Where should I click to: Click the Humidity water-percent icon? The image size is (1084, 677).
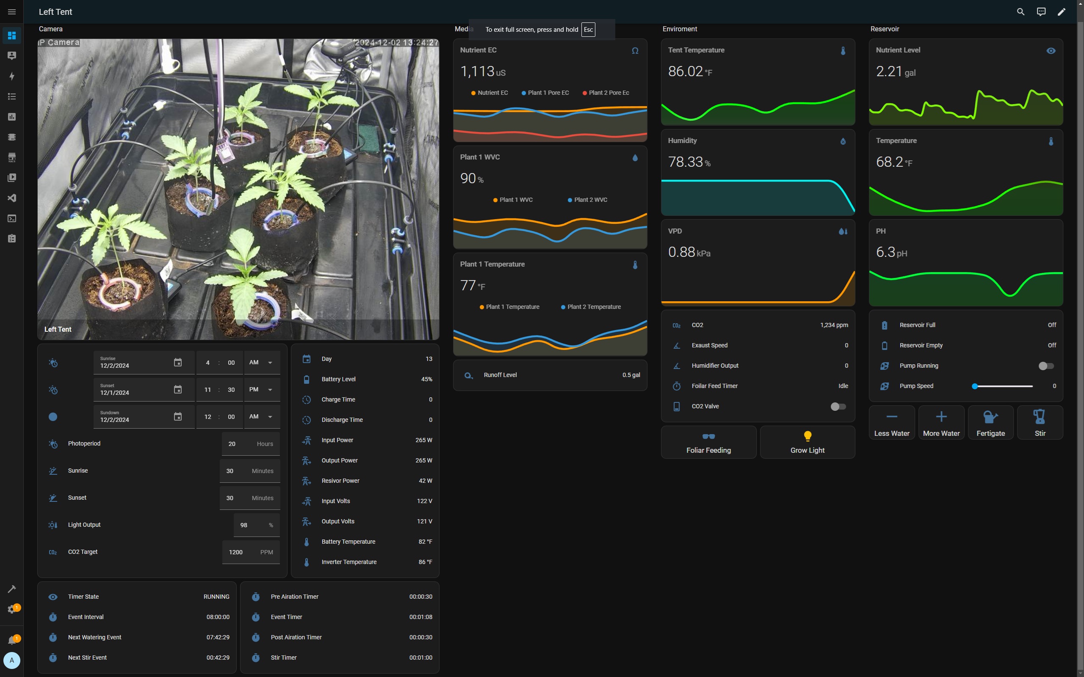click(843, 141)
